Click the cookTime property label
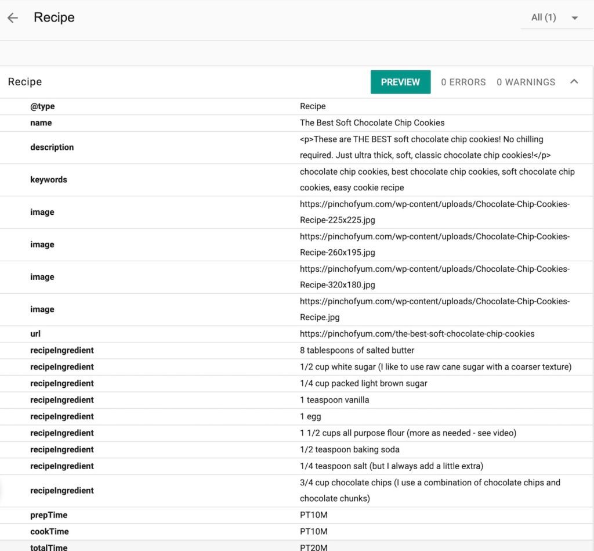 pyautogui.click(x=50, y=532)
